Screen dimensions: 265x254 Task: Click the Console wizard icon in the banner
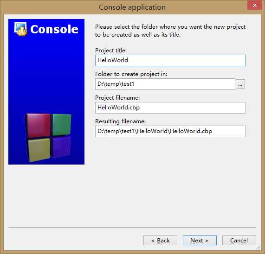pyautogui.click(x=20, y=29)
